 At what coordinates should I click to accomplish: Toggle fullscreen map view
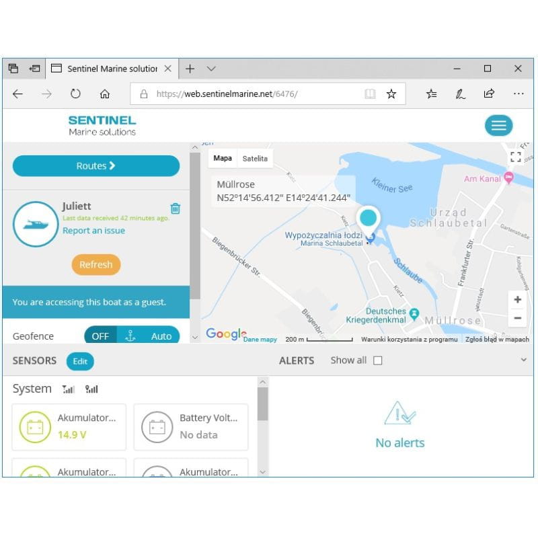point(516,157)
